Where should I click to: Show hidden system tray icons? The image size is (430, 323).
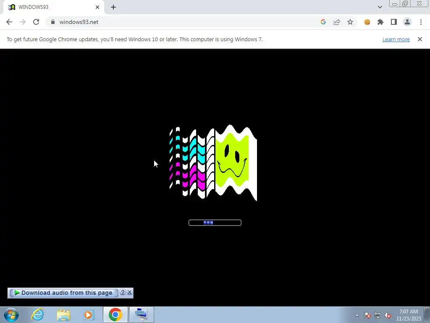(x=357, y=315)
